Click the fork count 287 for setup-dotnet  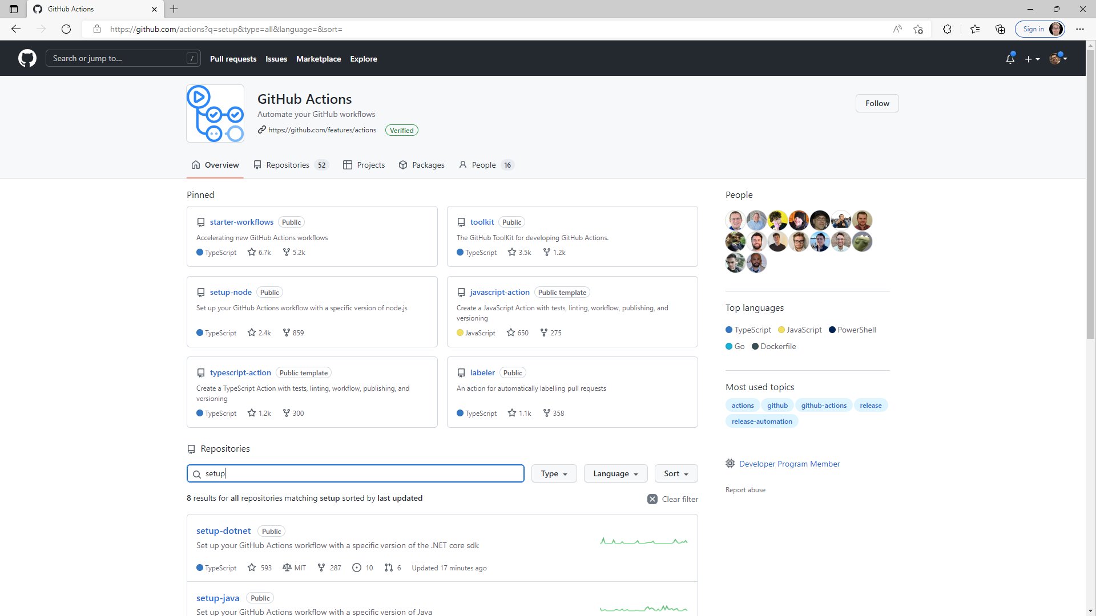[x=329, y=568]
